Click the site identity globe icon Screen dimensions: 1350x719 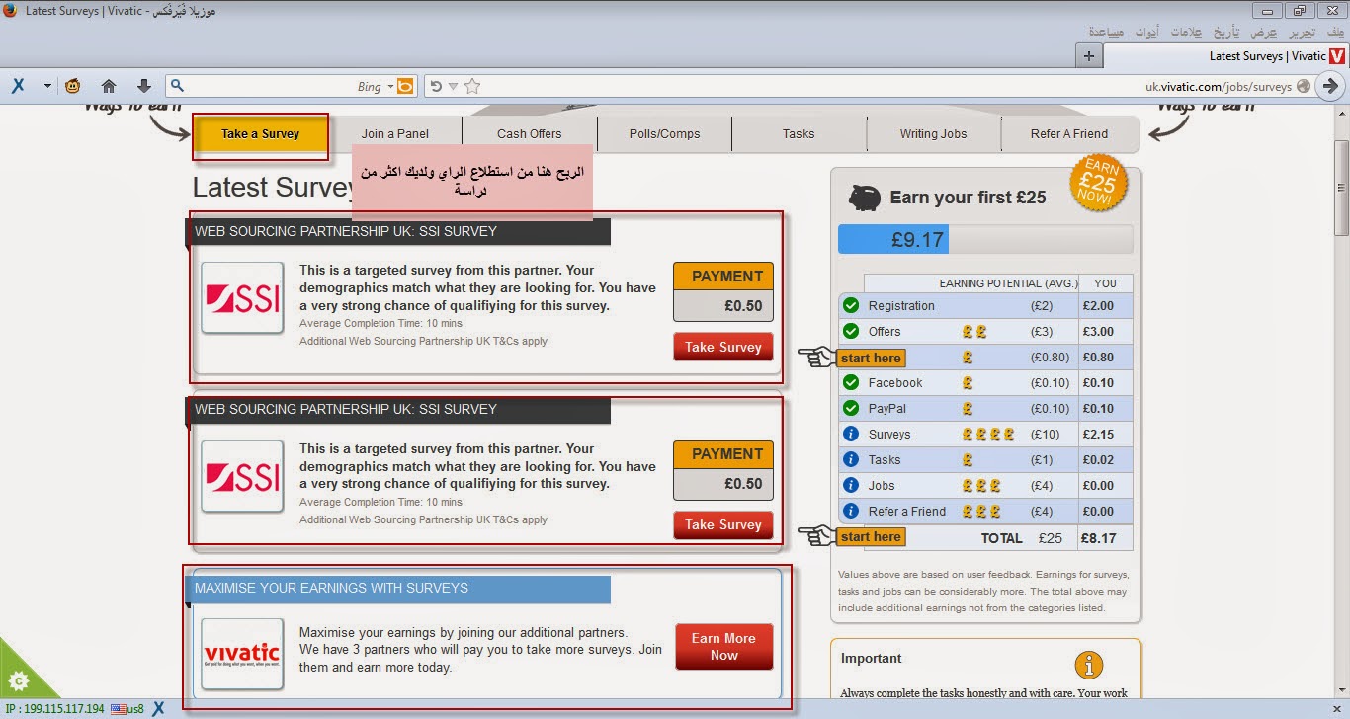(1304, 86)
